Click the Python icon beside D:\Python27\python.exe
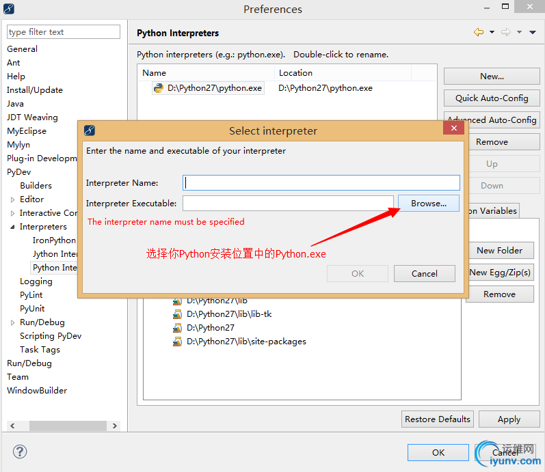This screenshot has height=472, width=545. 159,88
